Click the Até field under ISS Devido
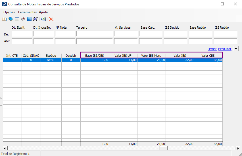 pos(176,41)
